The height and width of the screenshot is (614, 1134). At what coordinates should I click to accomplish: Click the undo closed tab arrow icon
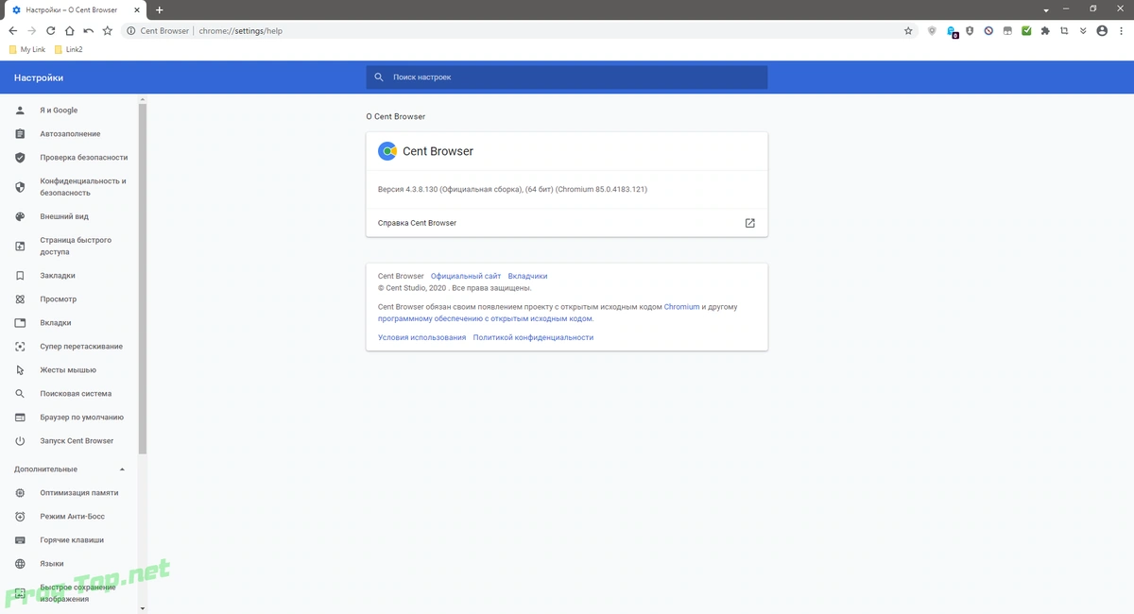click(x=89, y=30)
